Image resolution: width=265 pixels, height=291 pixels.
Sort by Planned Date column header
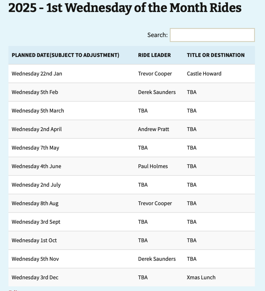pos(66,55)
